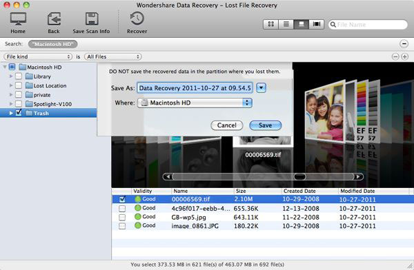Image resolution: width=414 pixels, height=270 pixels.
Task: Check the Library folder checkbox
Action: click(19, 76)
